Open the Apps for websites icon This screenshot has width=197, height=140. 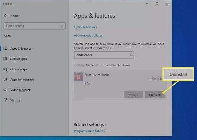(5, 79)
